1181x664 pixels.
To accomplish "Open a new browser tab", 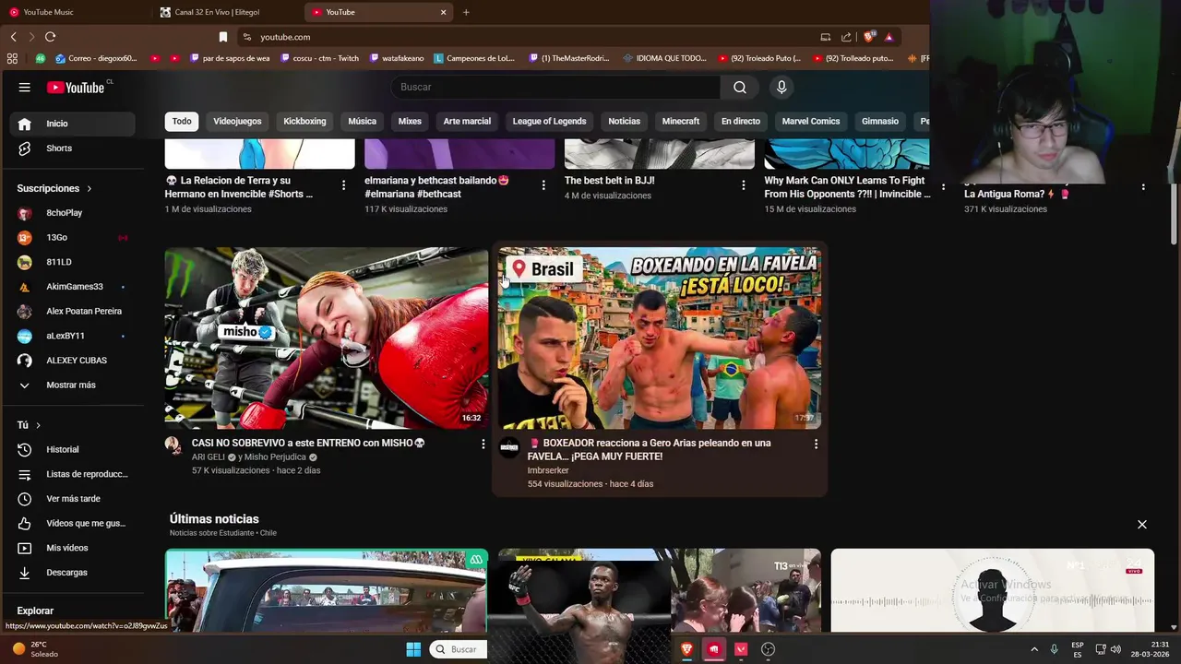I will (466, 12).
